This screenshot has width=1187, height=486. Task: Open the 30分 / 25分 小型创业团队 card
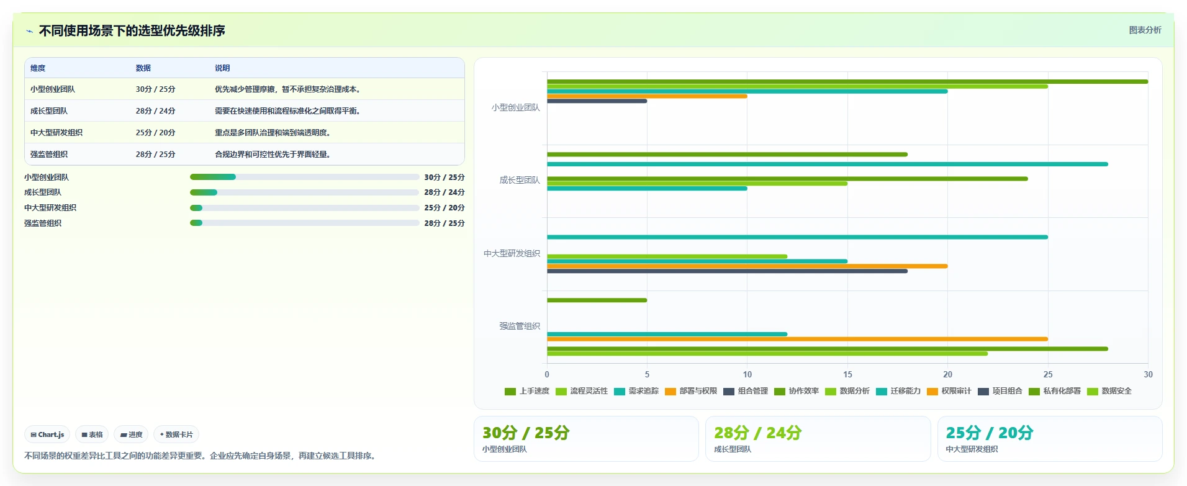(x=586, y=439)
